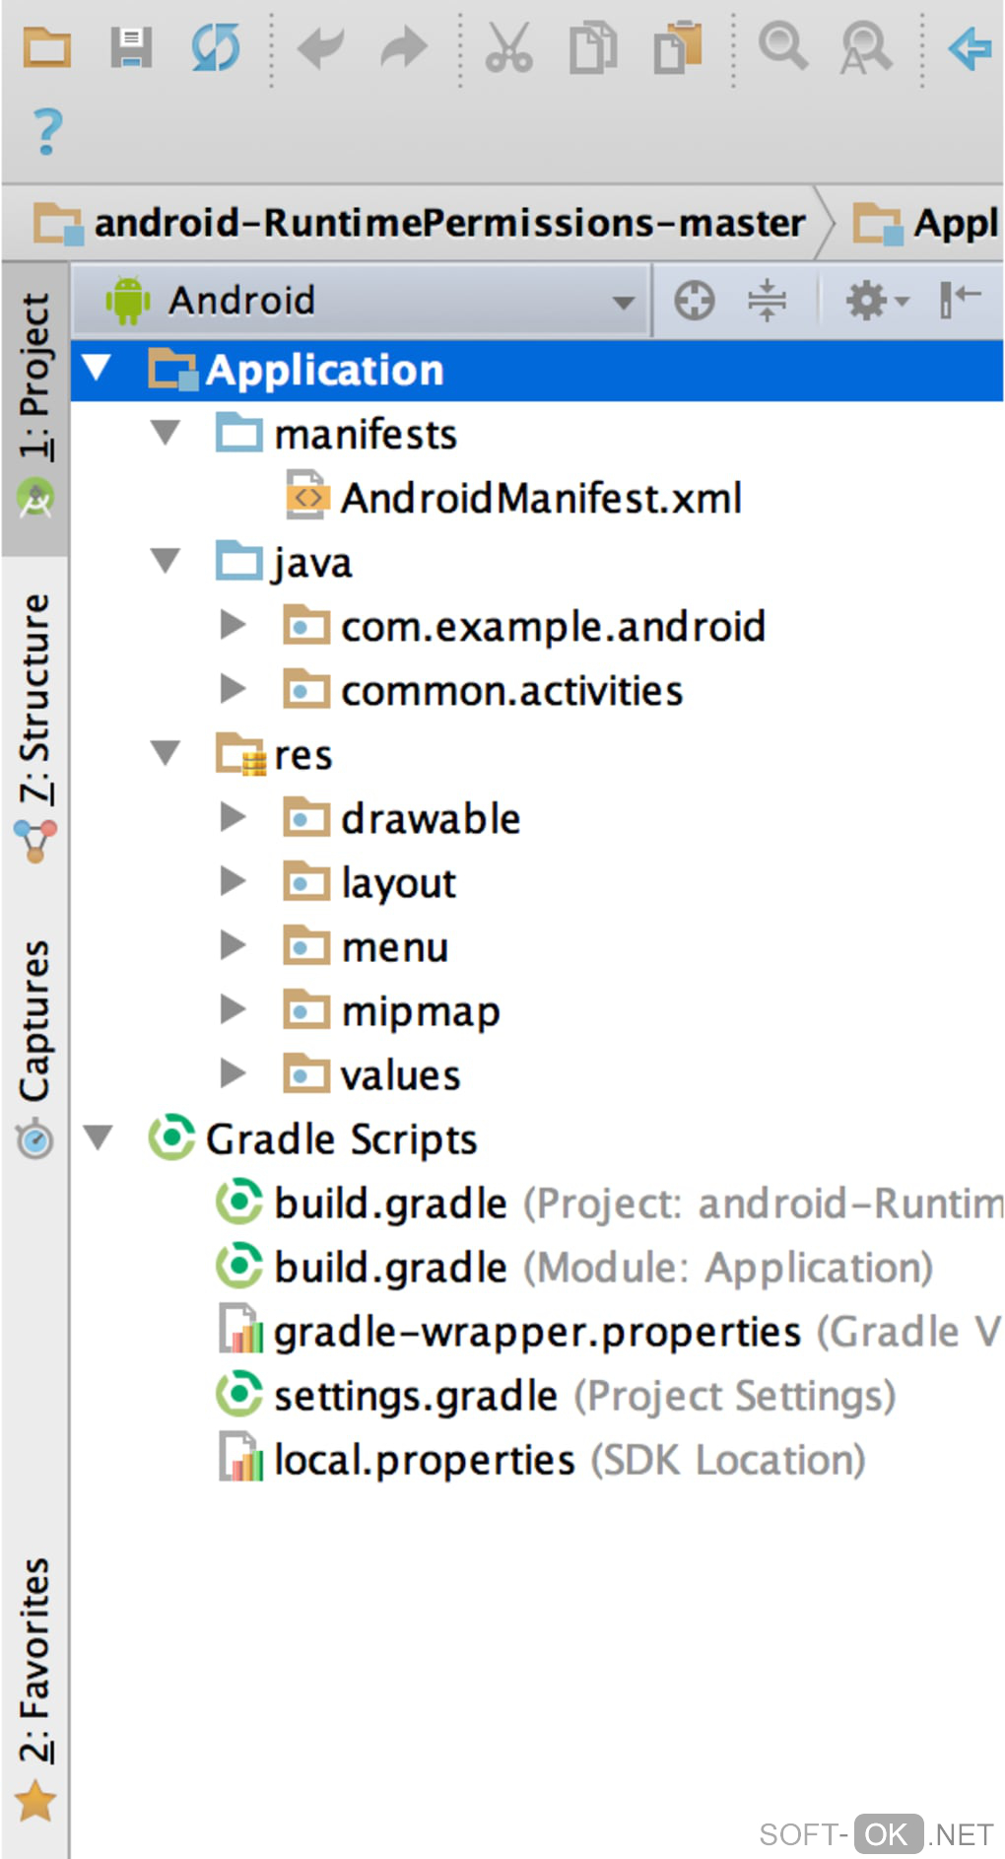Select the java folder label
The height and width of the screenshot is (1859, 1005).
(311, 564)
